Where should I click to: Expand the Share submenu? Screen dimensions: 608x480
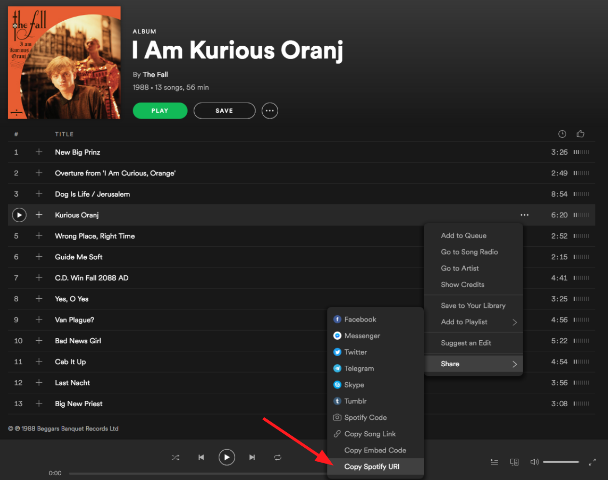tap(473, 364)
